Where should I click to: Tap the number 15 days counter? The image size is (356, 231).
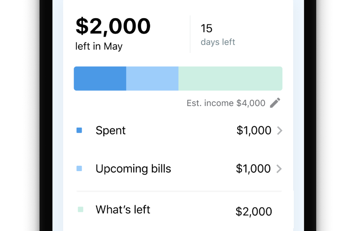tap(206, 29)
